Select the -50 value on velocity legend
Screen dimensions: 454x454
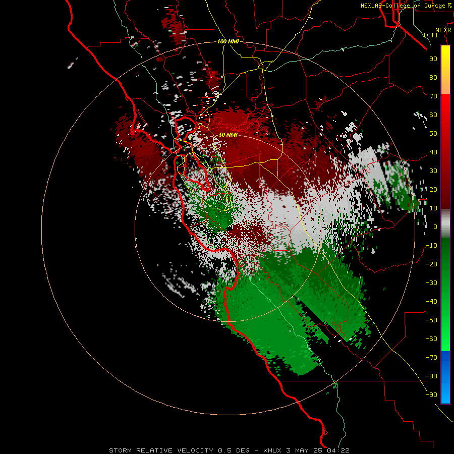pyautogui.click(x=431, y=320)
